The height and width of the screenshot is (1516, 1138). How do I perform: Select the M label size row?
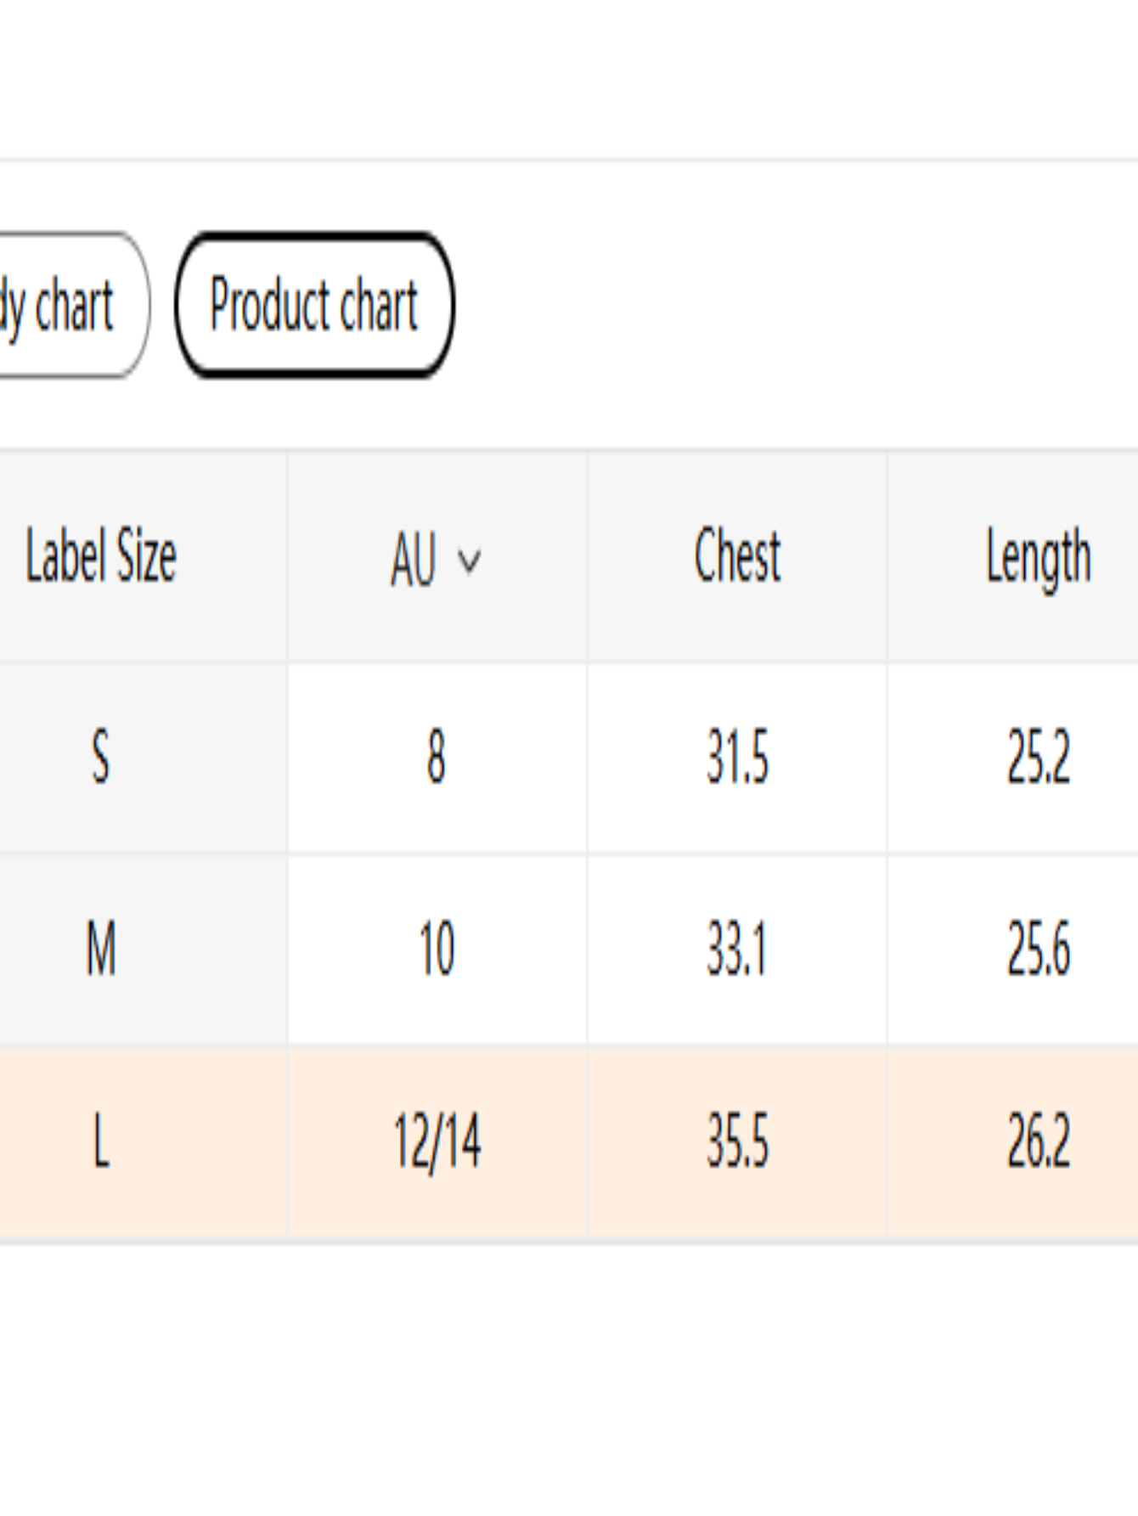tap(101, 949)
